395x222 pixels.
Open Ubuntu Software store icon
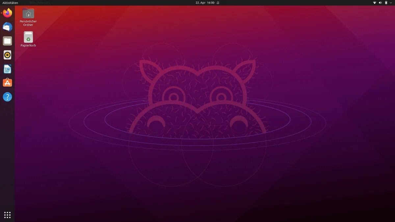coord(7,83)
